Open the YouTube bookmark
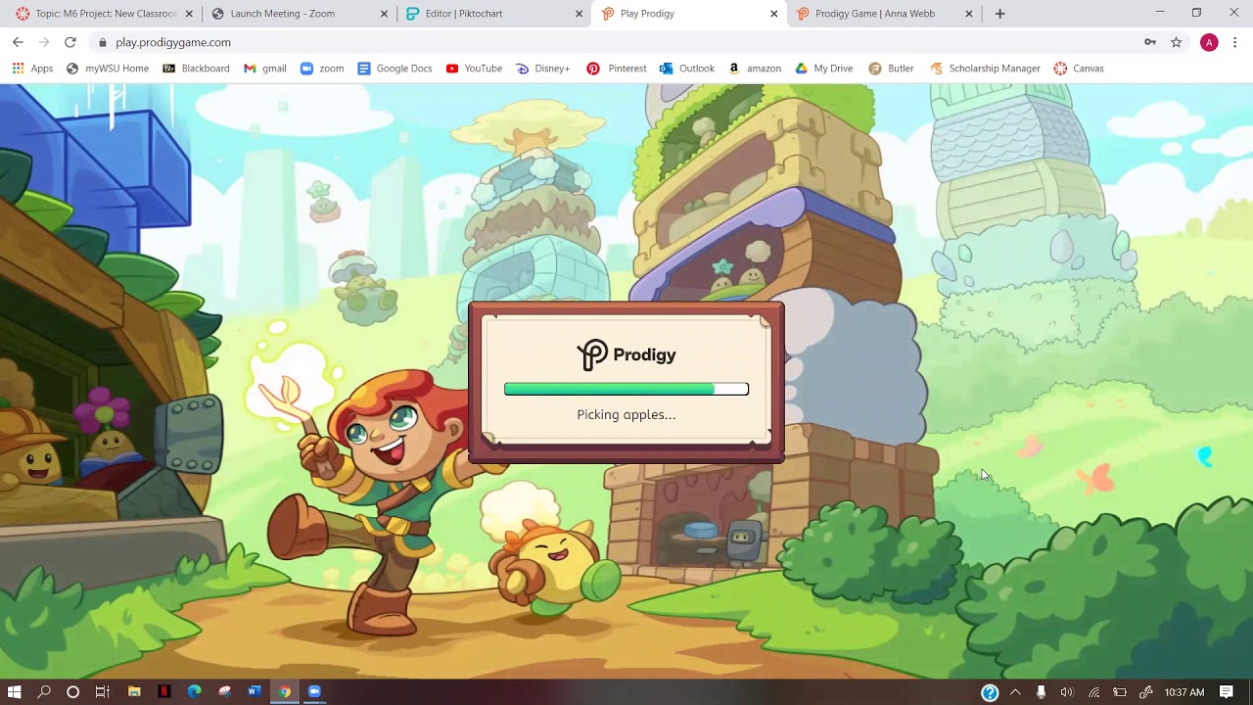 (474, 69)
